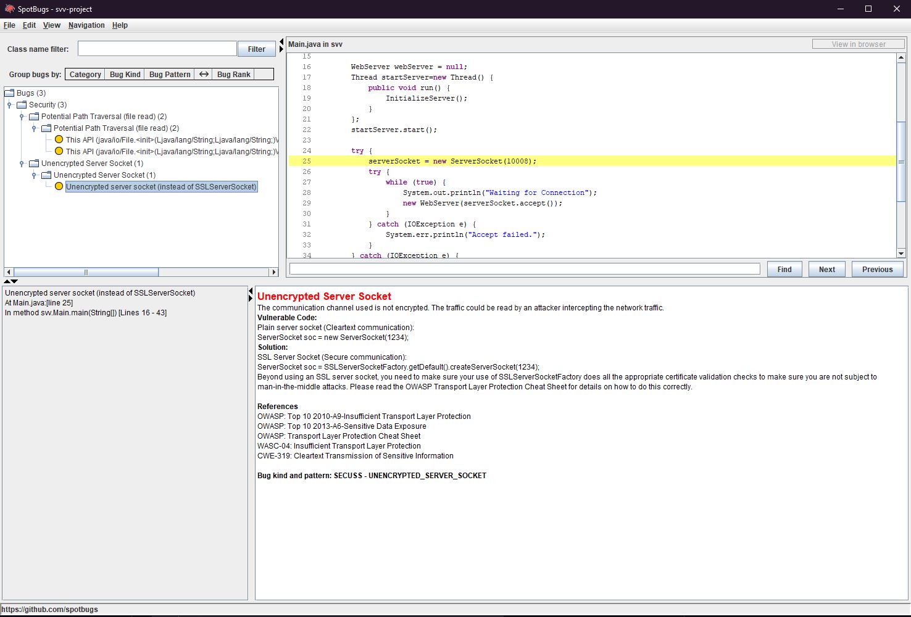The height and width of the screenshot is (617, 911).
Task: Open the spotbugs GitHub link in status bar
Action: [x=51, y=609]
